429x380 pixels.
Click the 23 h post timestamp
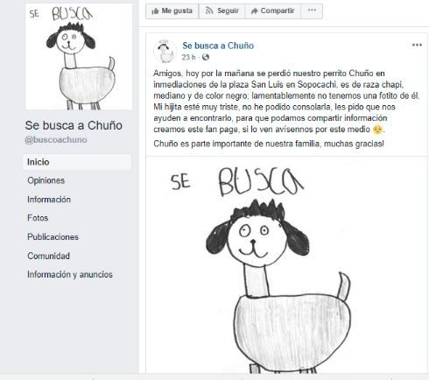click(x=188, y=57)
